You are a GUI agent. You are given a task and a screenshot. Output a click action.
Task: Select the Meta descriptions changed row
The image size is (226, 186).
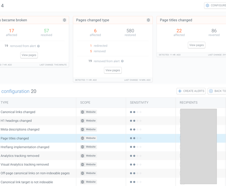[20, 129]
